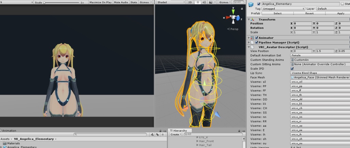
Task: Disable the Pipeline Manager script checkbox
Action: click(x=257, y=43)
